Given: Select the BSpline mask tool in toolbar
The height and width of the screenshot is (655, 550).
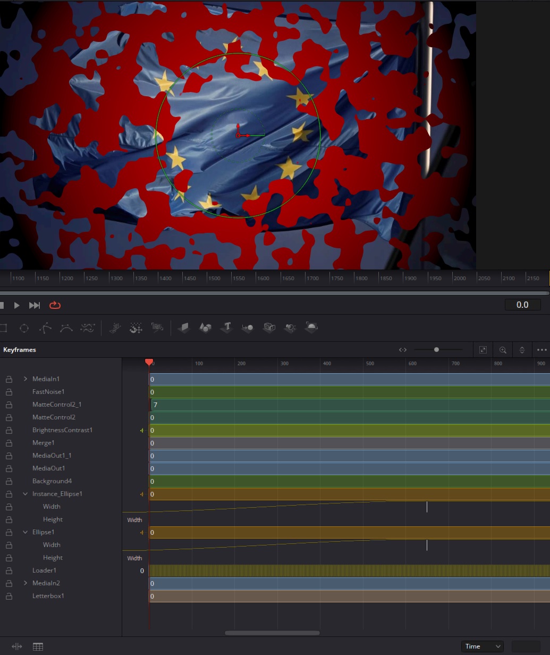Looking at the screenshot, I should (x=66, y=328).
